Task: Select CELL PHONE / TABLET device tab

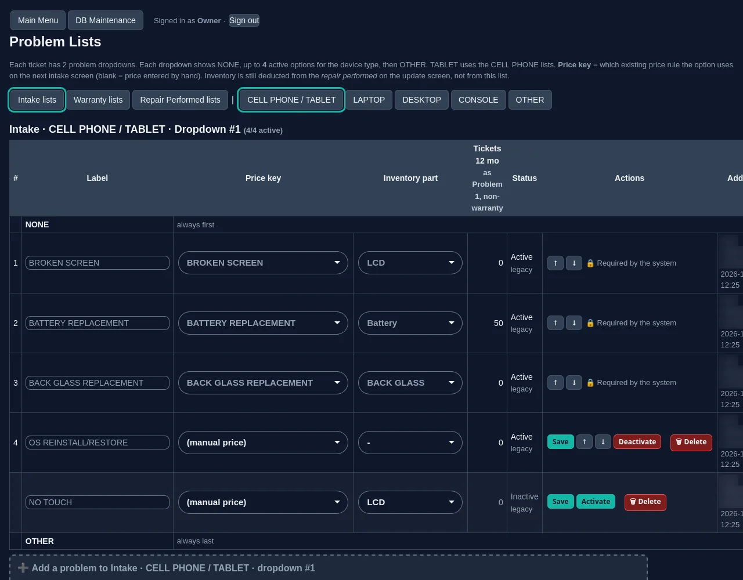Action: tap(291, 100)
